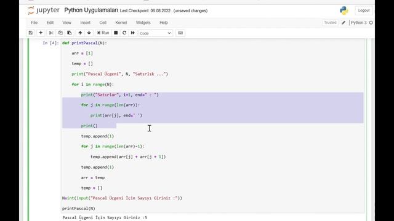Screen dimensions: 394x221
Task: Click the for j in range(len(arr)-1): line
Action: click(113, 146)
